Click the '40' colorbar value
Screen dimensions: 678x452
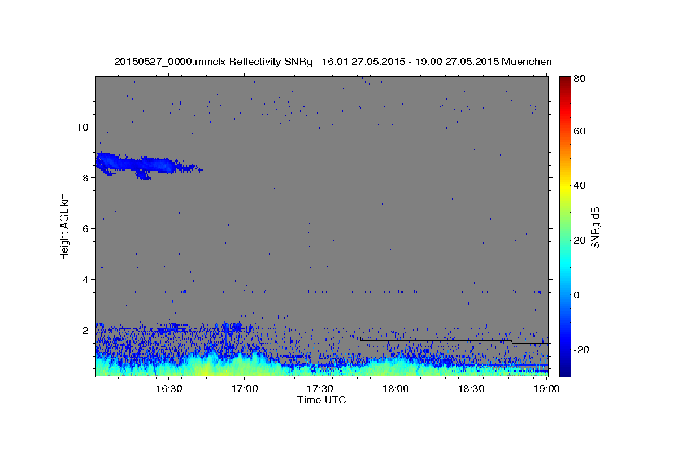click(580, 185)
